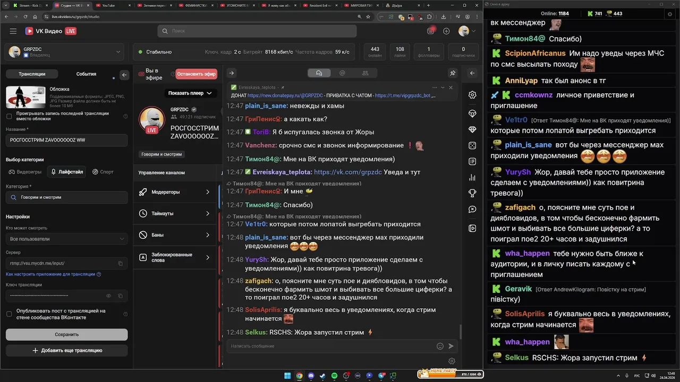Enable playing last broadcast recording instead of cover

coord(9,116)
